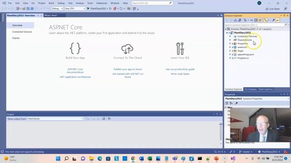291x163 pixels.
Task: Open Get started with ASP.NET on Azure link
Action: 128,75
